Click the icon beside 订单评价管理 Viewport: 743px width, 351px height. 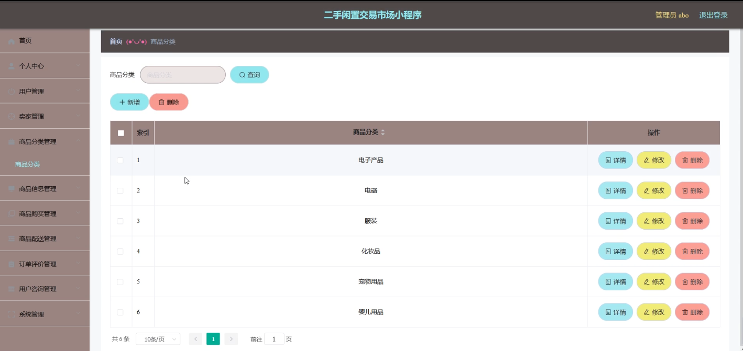pos(12,264)
